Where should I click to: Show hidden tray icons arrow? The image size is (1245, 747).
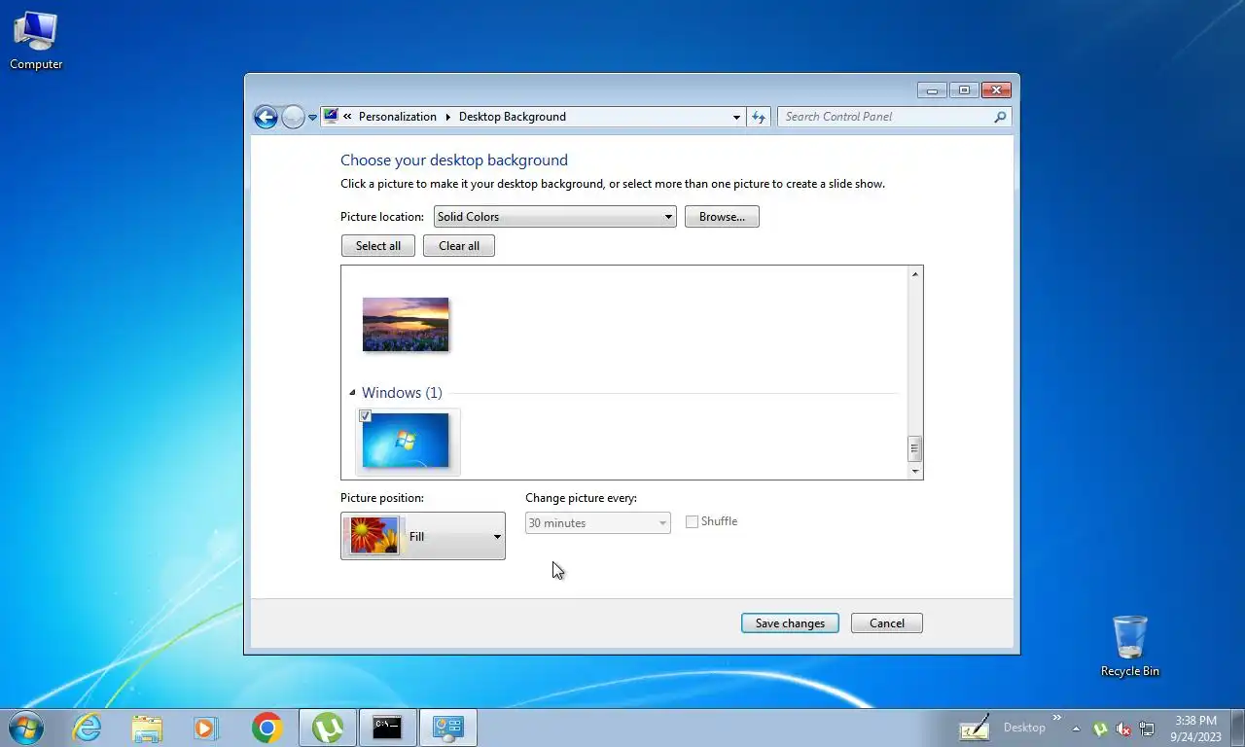click(x=1076, y=729)
